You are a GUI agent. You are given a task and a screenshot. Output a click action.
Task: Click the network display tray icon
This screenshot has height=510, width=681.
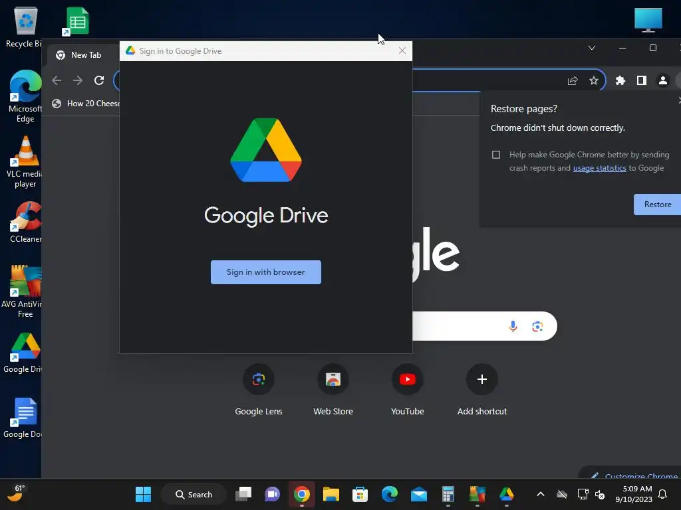(x=583, y=494)
